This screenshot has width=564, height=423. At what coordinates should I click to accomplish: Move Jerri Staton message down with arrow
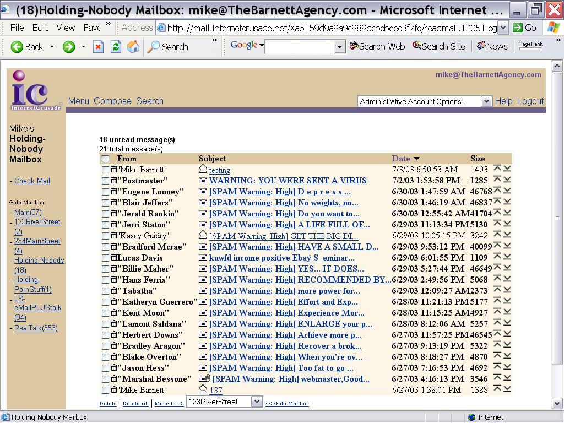[507, 224]
